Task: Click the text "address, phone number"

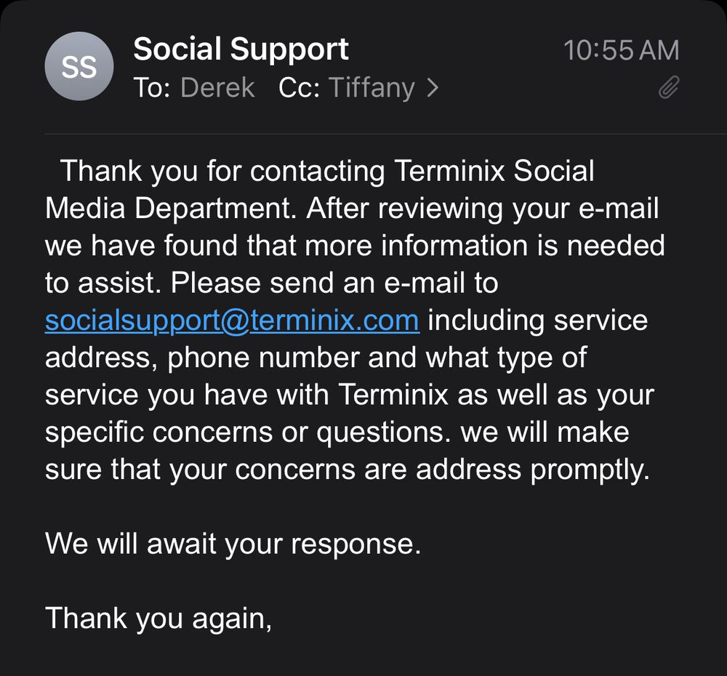Action: 202,358
